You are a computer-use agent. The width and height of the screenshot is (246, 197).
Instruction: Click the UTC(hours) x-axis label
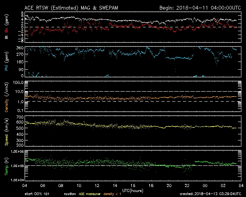coord(133,190)
